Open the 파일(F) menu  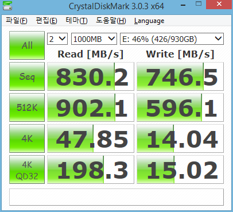pos(17,21)
